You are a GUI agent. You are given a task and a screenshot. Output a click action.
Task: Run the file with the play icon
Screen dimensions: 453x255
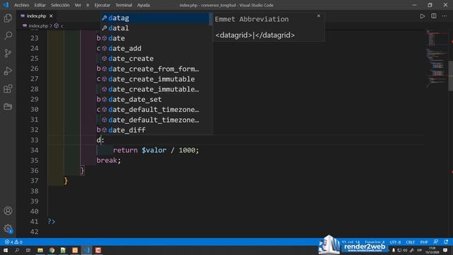click(x=422, y=16)
